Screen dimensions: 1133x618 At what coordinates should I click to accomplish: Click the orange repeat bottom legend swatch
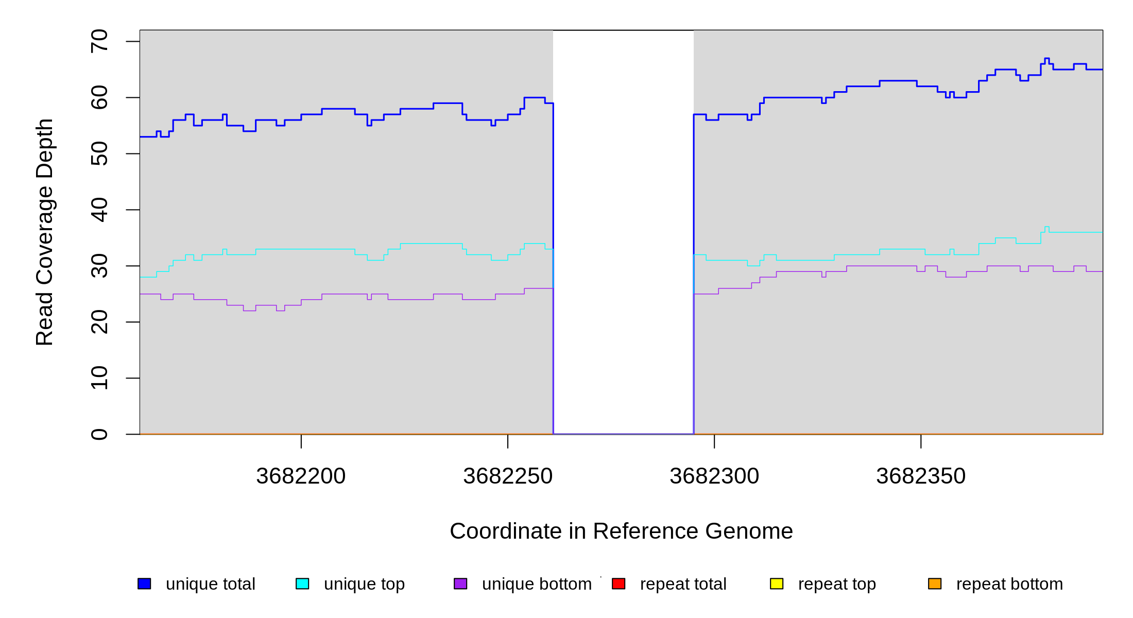pos(935,583)
